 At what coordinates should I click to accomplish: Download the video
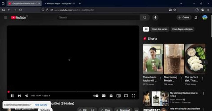click(123, 110)
